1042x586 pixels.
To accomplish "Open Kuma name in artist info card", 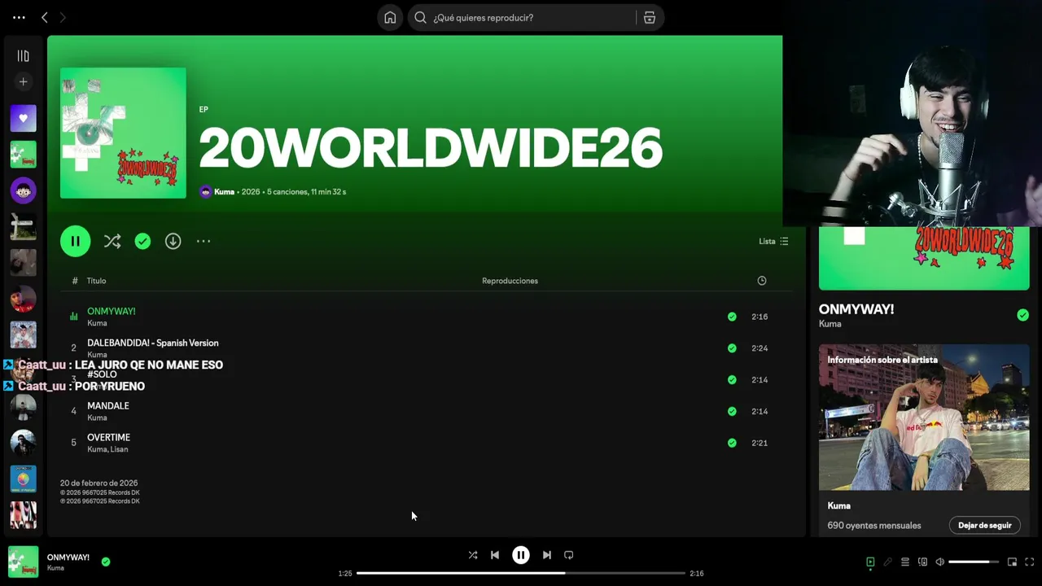I will [x=838, y=506].
